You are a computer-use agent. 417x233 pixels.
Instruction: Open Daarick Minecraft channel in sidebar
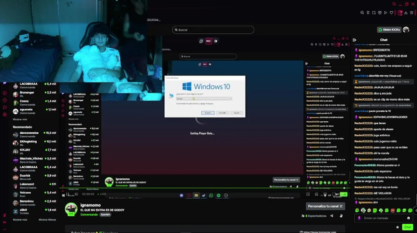[34, 177]
